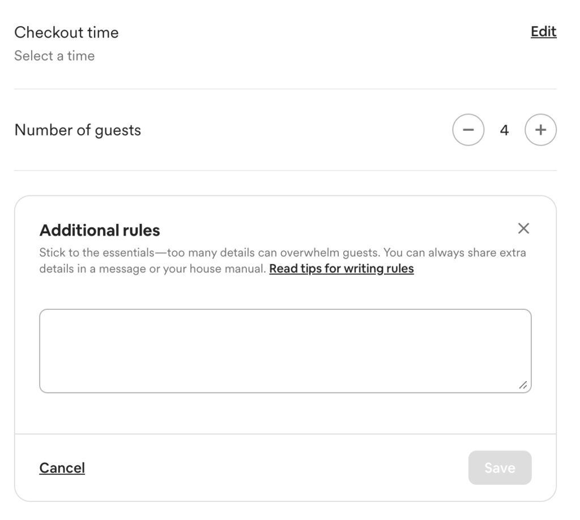Click the guest count number 4
Screen dimensions: 580x520
point(504,130)
